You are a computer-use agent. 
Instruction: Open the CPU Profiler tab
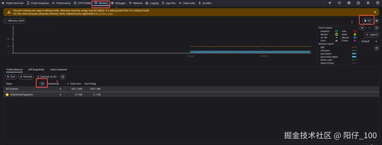pos(82,3)
